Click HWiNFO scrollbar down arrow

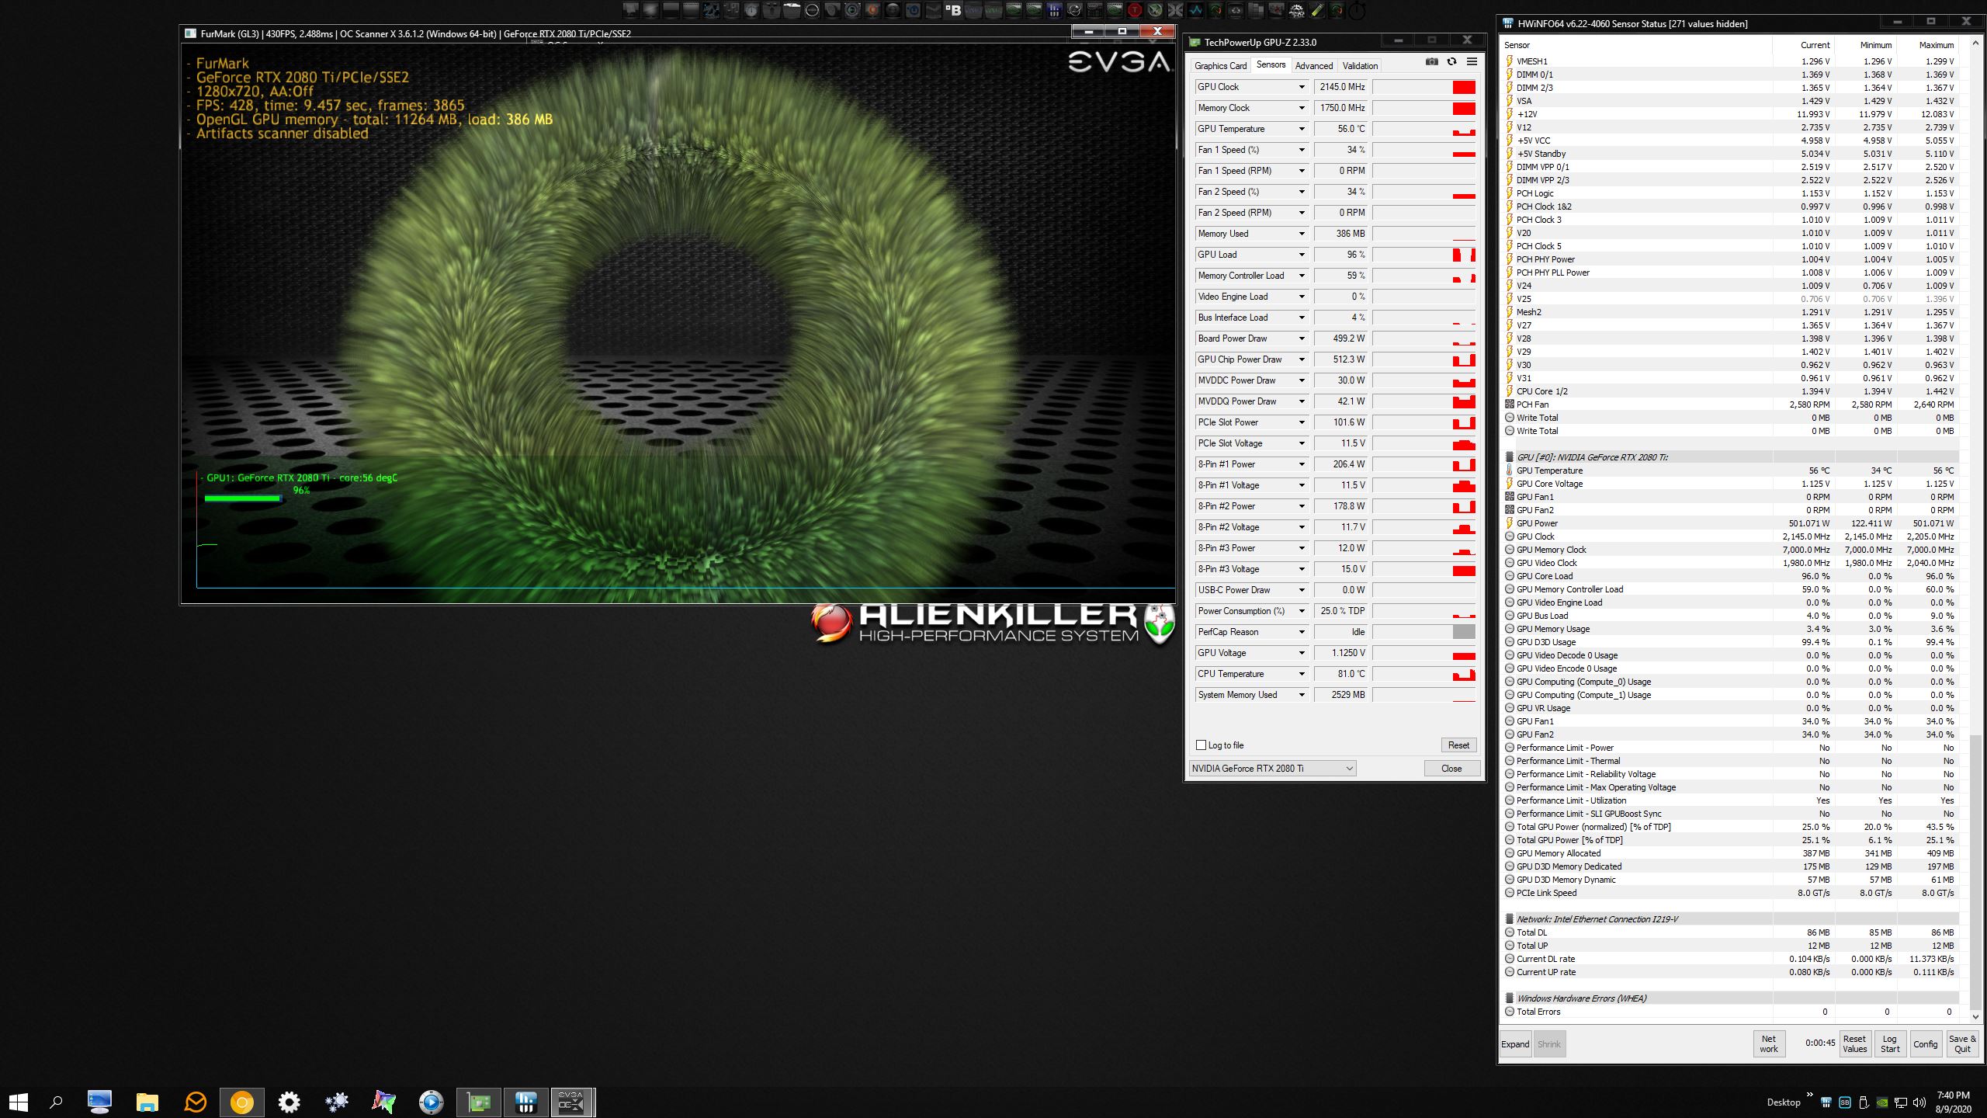click(x=1975, y=1016)
